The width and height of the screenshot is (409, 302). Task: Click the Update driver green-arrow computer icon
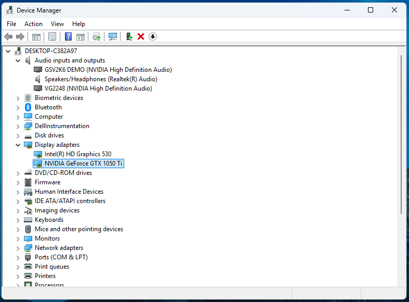(129, 36)
